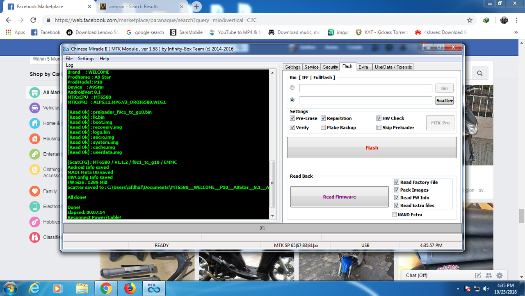Open the File menu in Chinese Miracle
The width and height of the screenshot is (525, 296).
pos(69,59)
